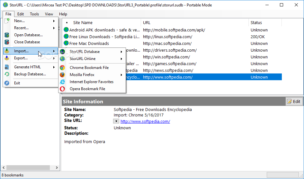Click the StorURL Online globe icon
304x179 pixels.
[62, 59]
